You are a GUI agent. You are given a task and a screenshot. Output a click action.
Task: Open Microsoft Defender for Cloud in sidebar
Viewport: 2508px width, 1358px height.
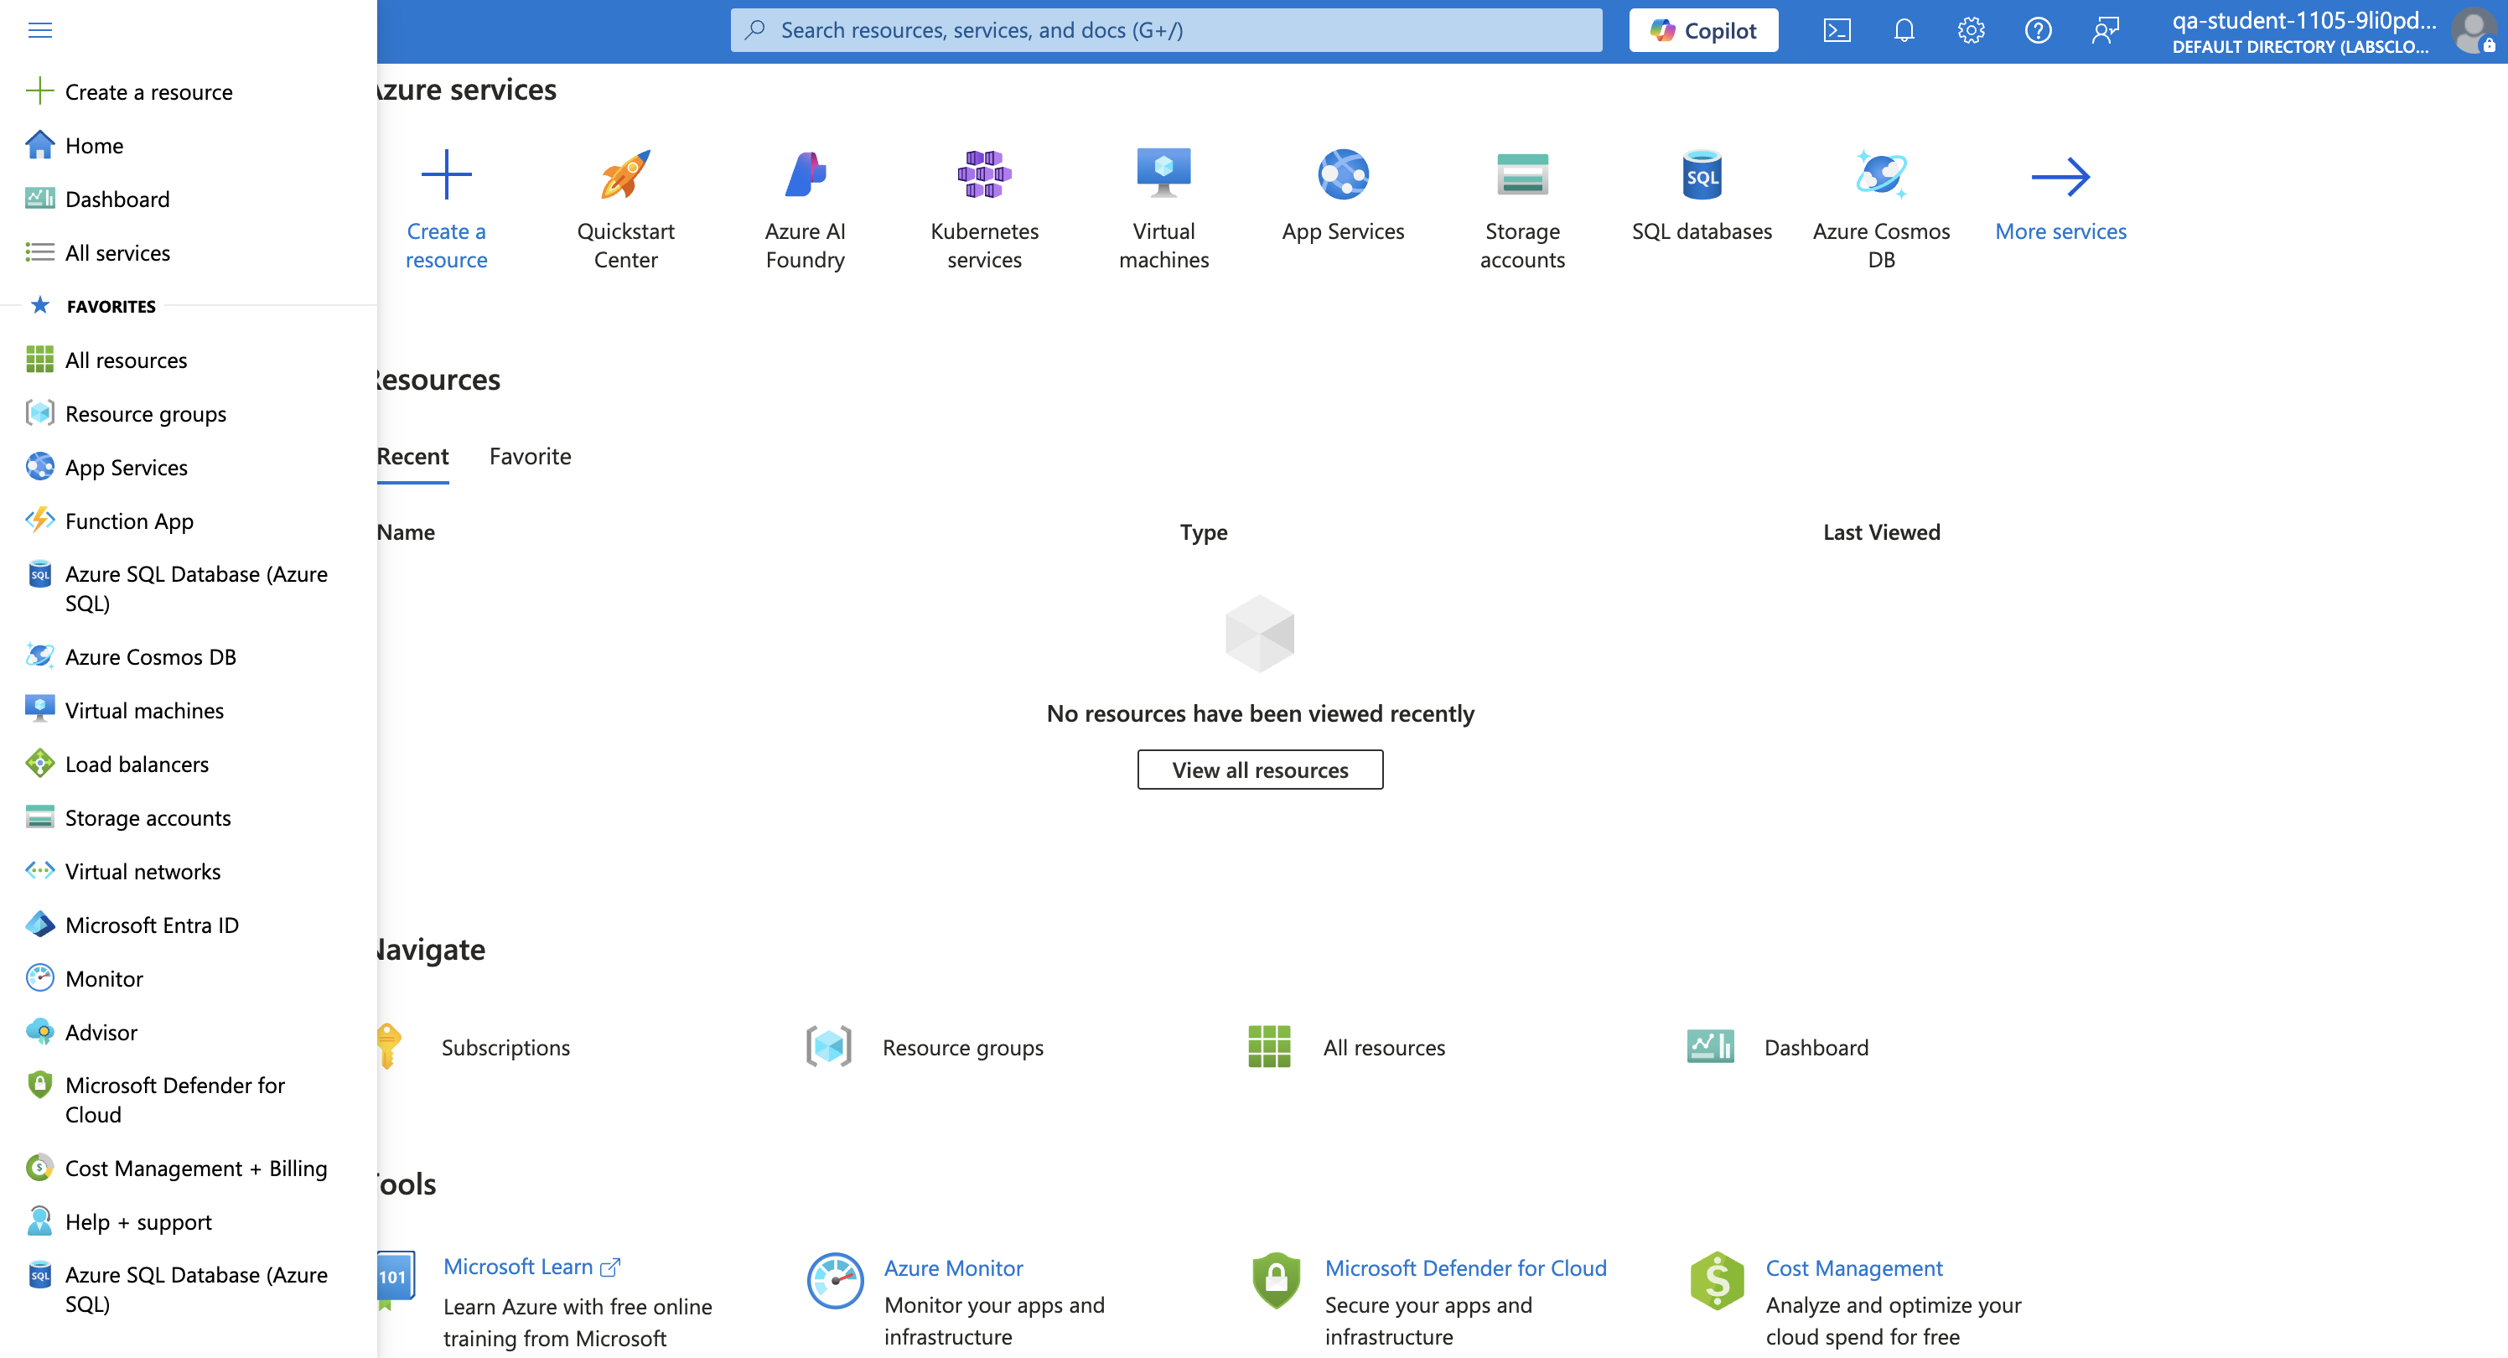click(174, 1099)
